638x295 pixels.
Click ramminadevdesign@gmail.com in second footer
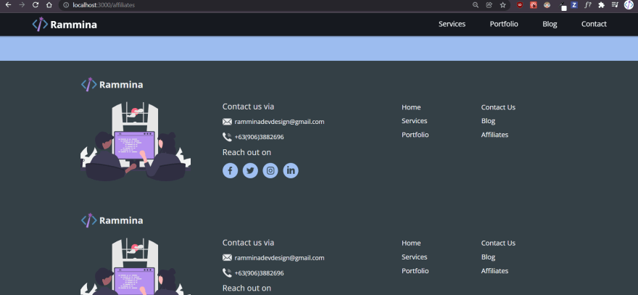point(279,257)
